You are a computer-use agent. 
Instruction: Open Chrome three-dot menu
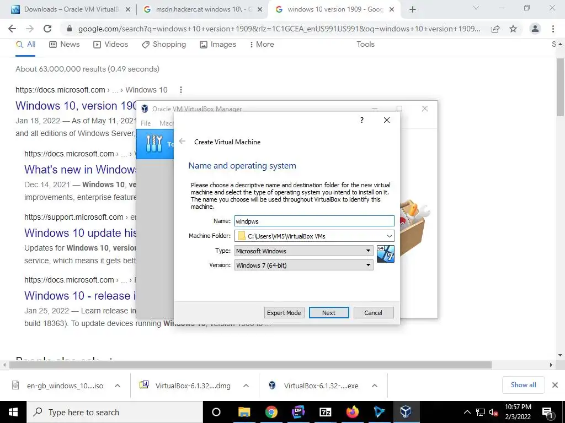pyautogui.click(x=553, y=29)
